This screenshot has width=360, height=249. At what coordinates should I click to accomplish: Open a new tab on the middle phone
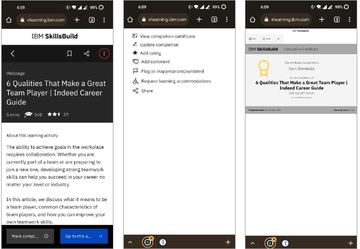point(199,20)
